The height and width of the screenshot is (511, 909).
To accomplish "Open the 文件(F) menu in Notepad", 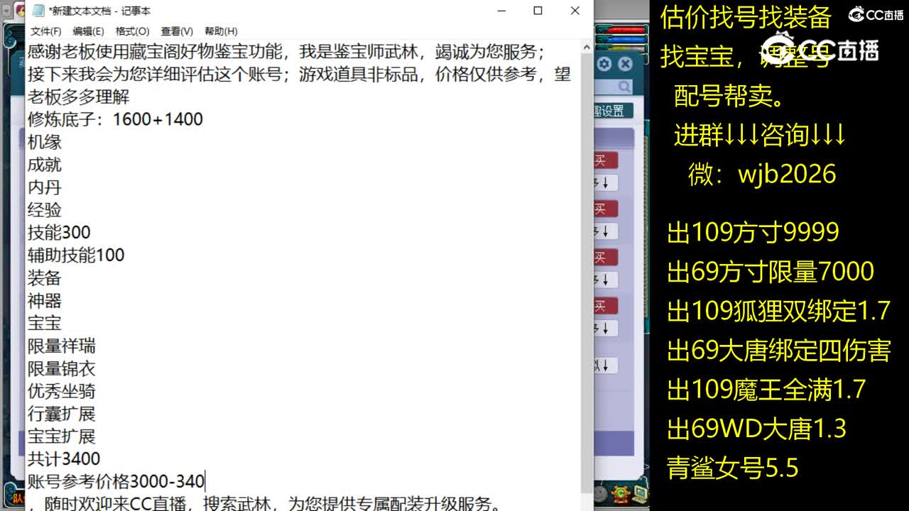I will tap(45, 31).
